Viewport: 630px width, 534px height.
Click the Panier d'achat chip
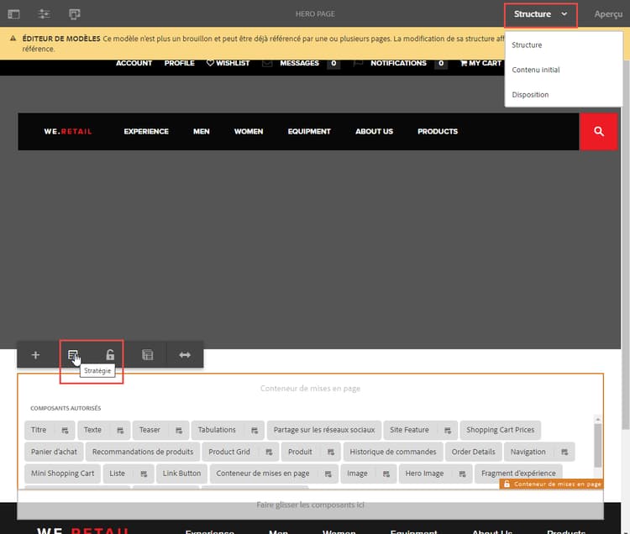(x=54, y=452)
